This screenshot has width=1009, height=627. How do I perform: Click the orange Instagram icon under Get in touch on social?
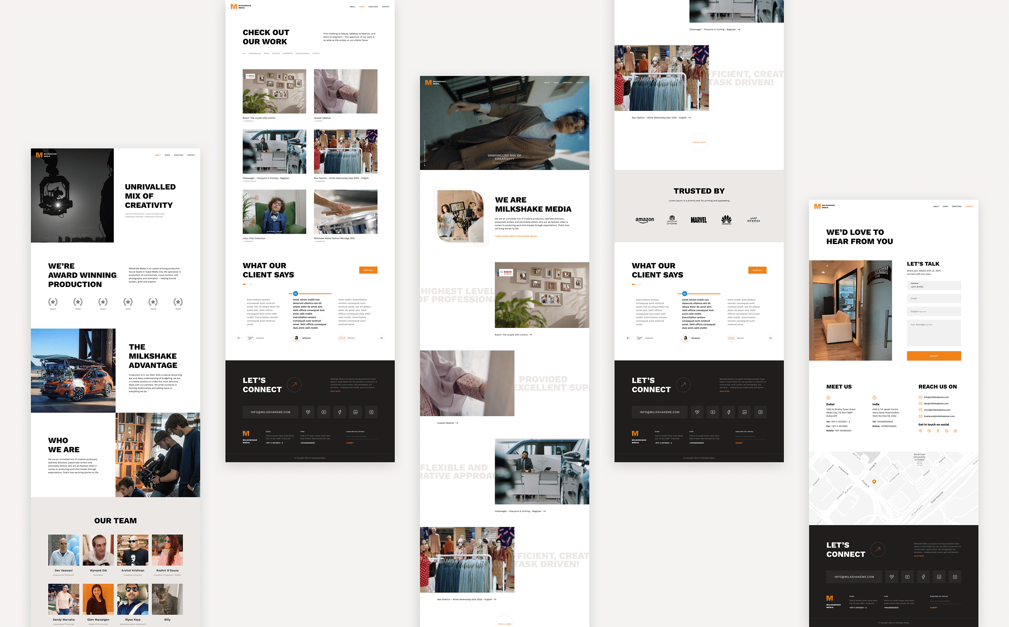(955, 431)
